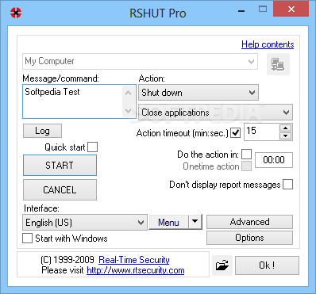Click the Options button
This screenshot has width=316, height=294.
tap(249, 238)
